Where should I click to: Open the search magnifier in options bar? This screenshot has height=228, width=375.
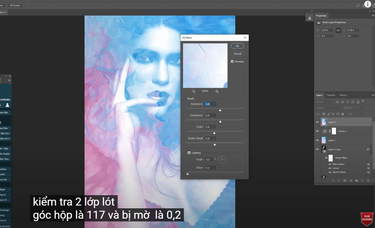[358, 6]
